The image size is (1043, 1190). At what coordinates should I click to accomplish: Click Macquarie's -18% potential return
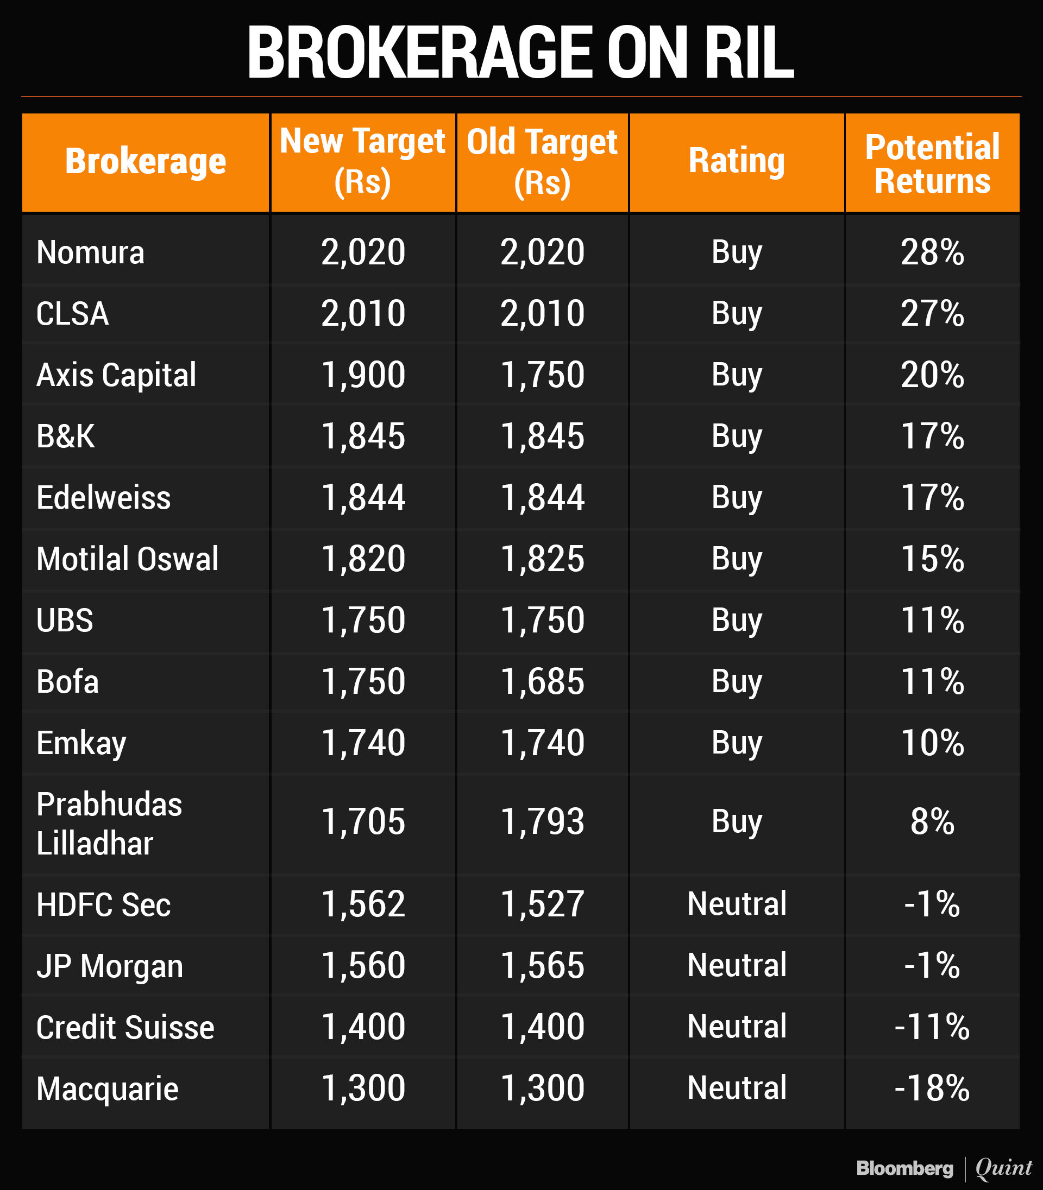[x=932, y=1088]
